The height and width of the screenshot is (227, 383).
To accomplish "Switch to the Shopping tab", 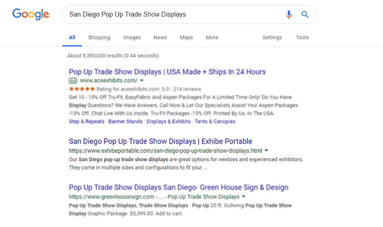I will (99, 37).
